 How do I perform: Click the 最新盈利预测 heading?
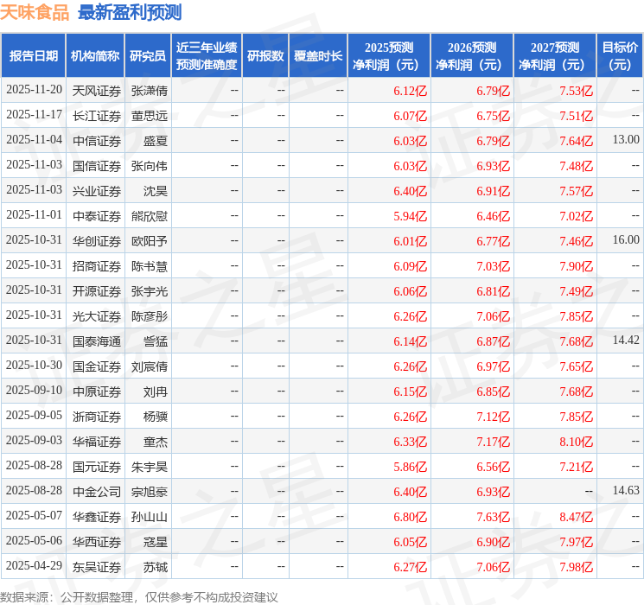(130, 12)
